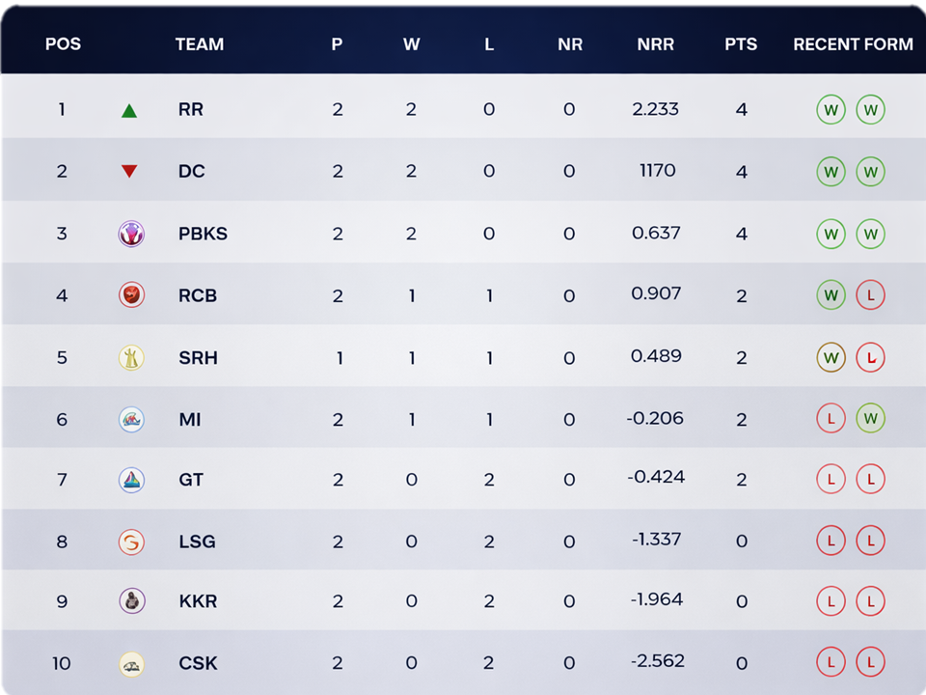926x695 pixels.
Task: Click the GT team logo icon
Action: [131, 480]
